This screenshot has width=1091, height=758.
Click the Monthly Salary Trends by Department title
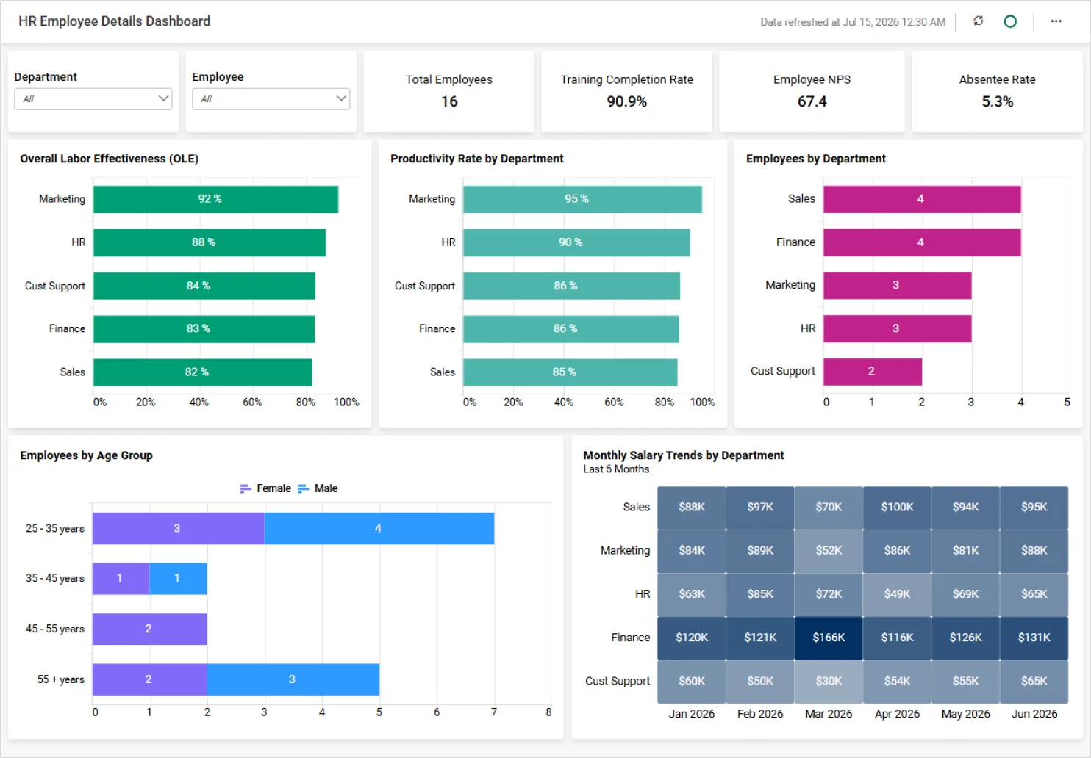684,455
